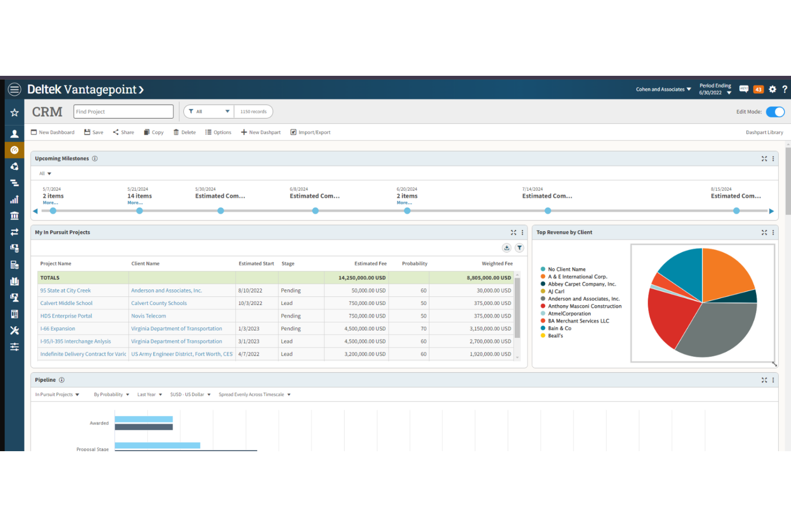Screen dimensions: 791x527
Task: Open the I-66 Expansion project link
Action: (58, 329)
